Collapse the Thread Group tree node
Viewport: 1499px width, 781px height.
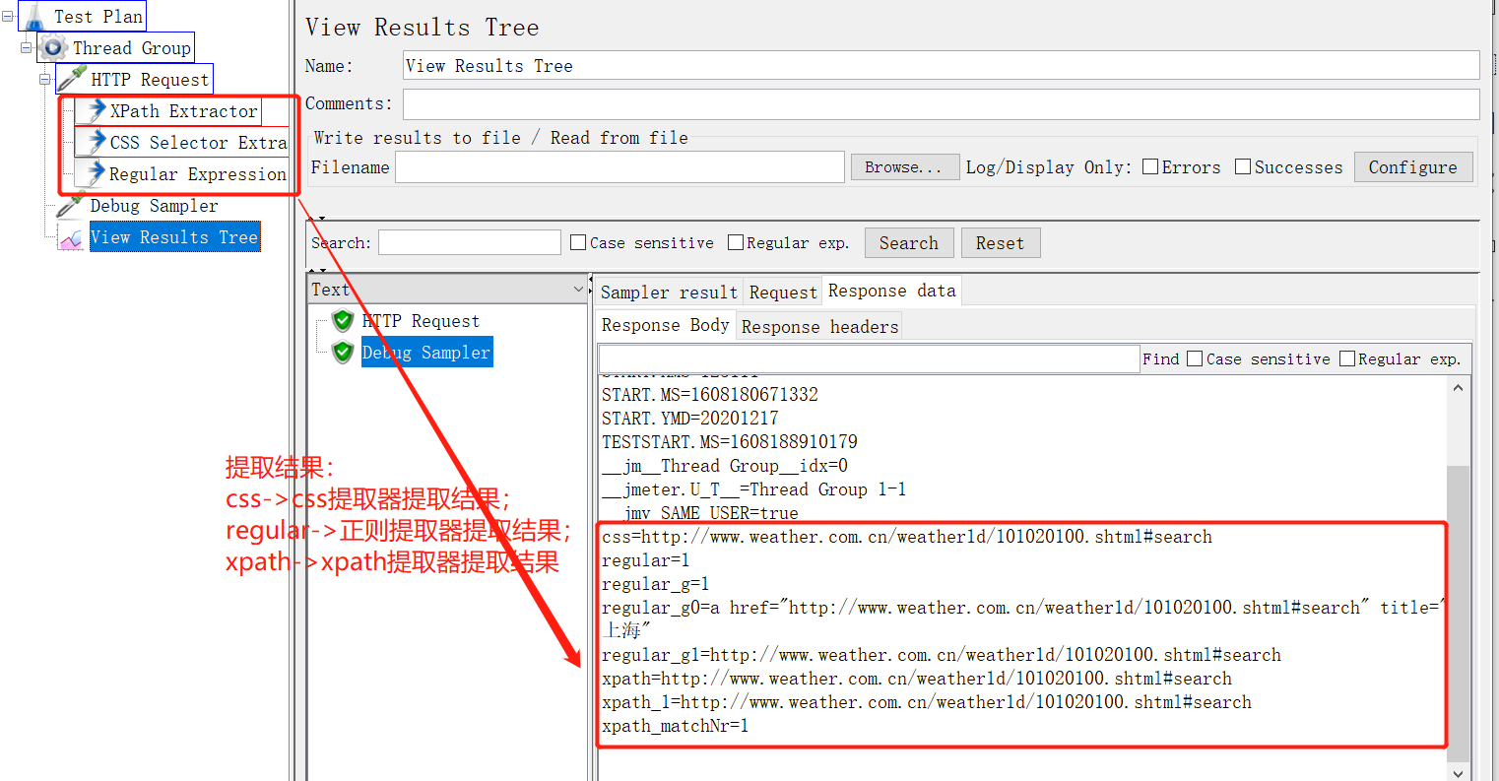pos(24,46)
